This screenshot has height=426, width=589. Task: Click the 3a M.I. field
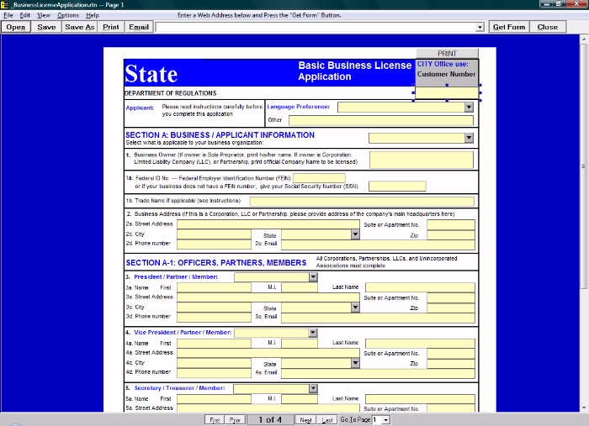pyautogui.click(x=300, y=287)
